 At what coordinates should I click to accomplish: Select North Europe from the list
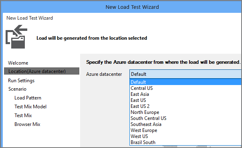coord(186,112)
